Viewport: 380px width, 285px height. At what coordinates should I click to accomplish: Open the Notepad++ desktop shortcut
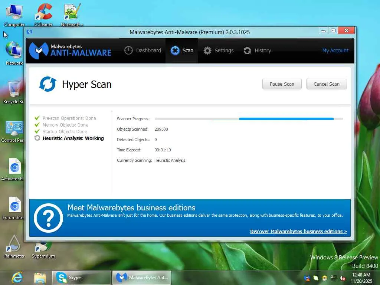click(x=72, y=15)
